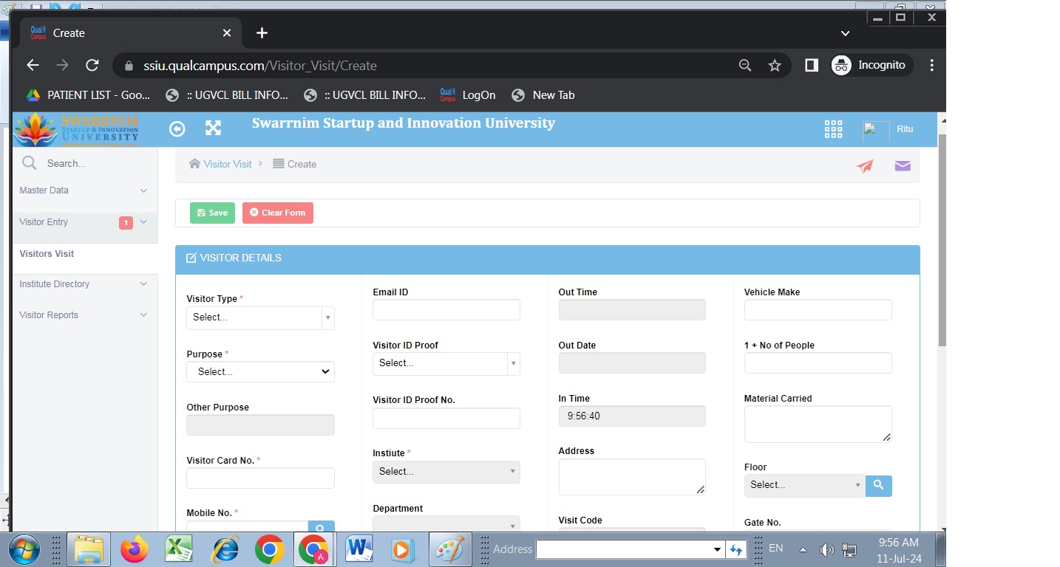Open the first UGVCL BILL INFO bookmark

(x=227, y=95)
